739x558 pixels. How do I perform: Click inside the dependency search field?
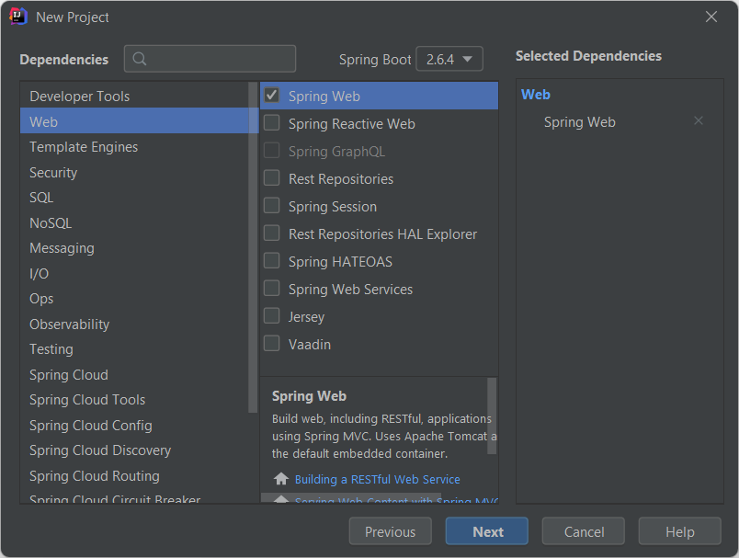[210, 59]
